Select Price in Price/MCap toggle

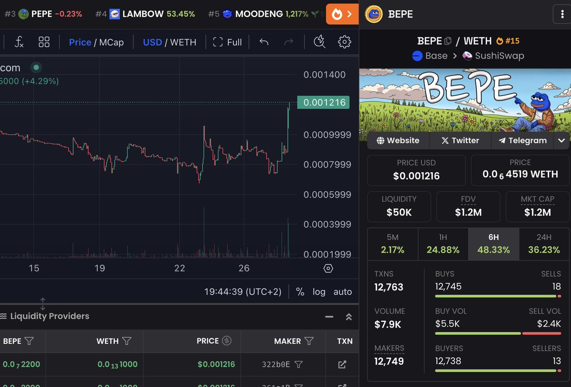tap(80, 42)
